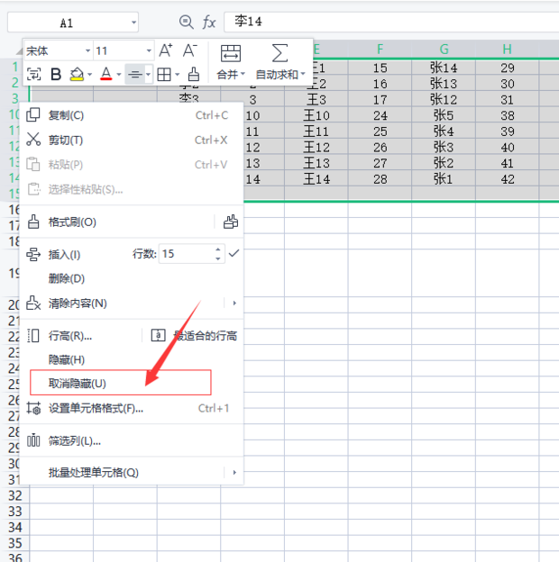This screenshot has width=559, height=562.
Task: Click the format painter brush in mini toolbar
Action: click(x=193, y=75)
